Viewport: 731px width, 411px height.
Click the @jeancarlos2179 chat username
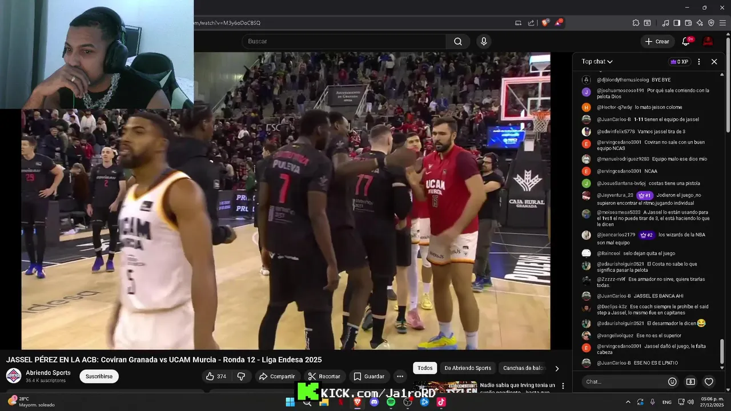click(616, 235)
